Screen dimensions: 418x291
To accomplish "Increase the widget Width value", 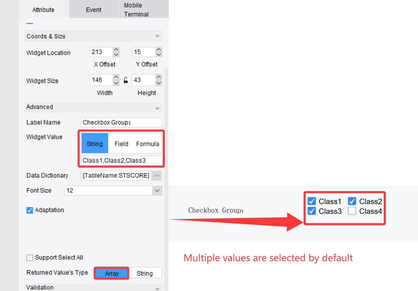I will tap(116, 78).
